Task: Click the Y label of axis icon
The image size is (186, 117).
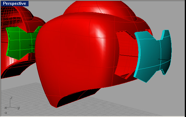Action: 18,108
